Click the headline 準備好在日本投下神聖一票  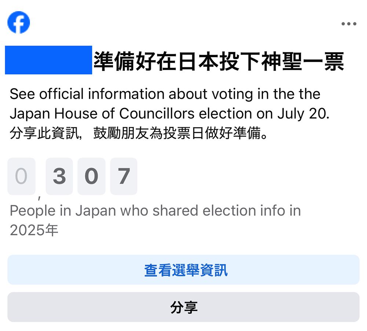219,61
